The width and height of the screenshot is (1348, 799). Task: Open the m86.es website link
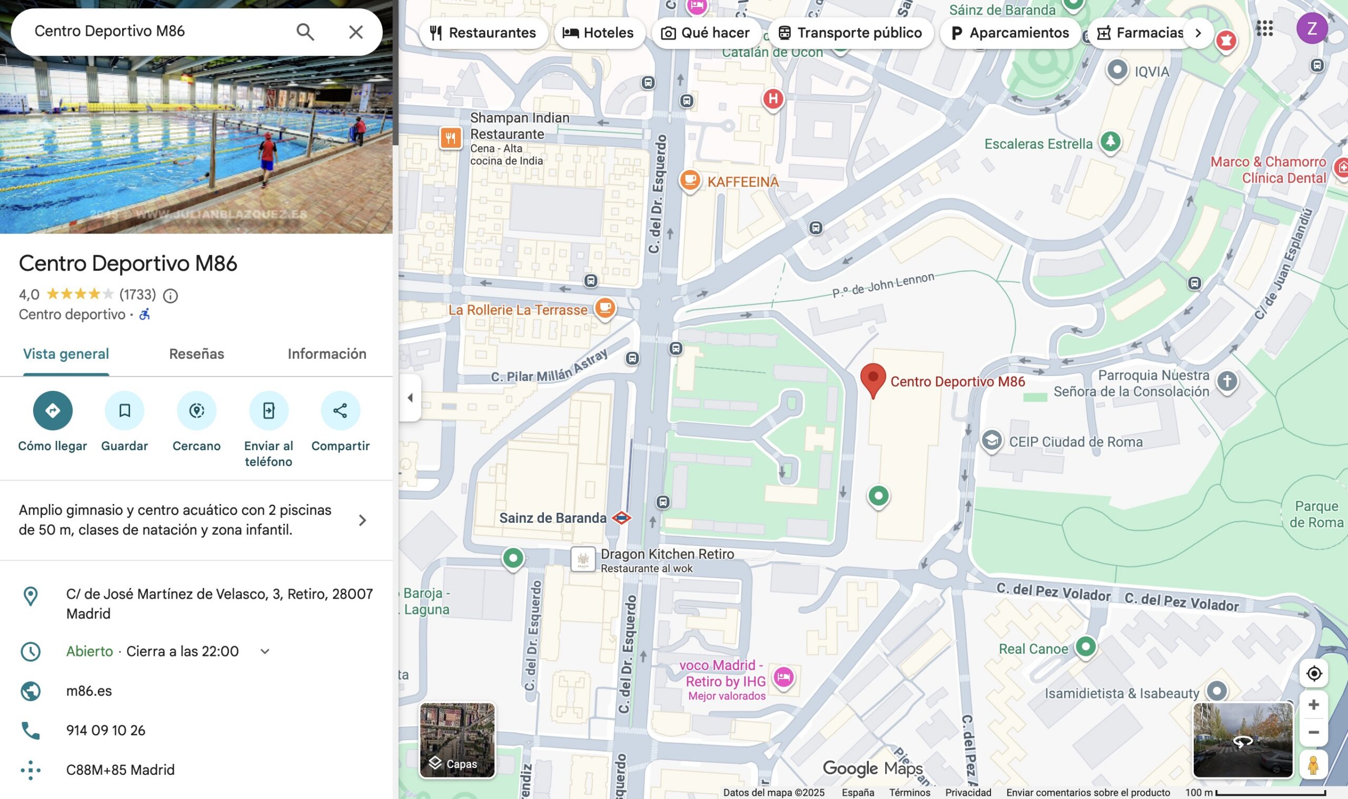89,691
